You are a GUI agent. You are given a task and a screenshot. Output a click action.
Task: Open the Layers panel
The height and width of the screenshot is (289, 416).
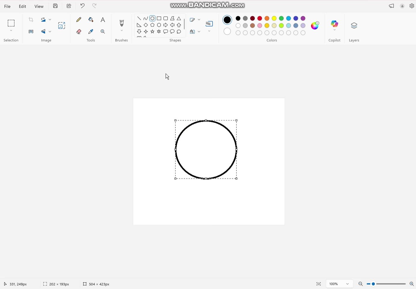[354, 26]
